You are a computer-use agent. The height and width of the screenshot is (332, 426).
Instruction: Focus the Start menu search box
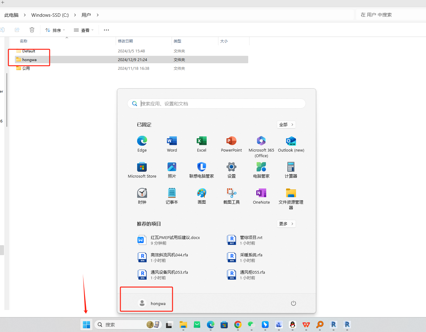[x=217, y=104]
